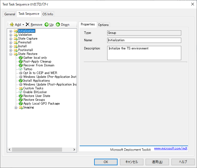Click the Install Applications check icon
The height and width of the screenshot is (168, 197).
tap(21, 81)
